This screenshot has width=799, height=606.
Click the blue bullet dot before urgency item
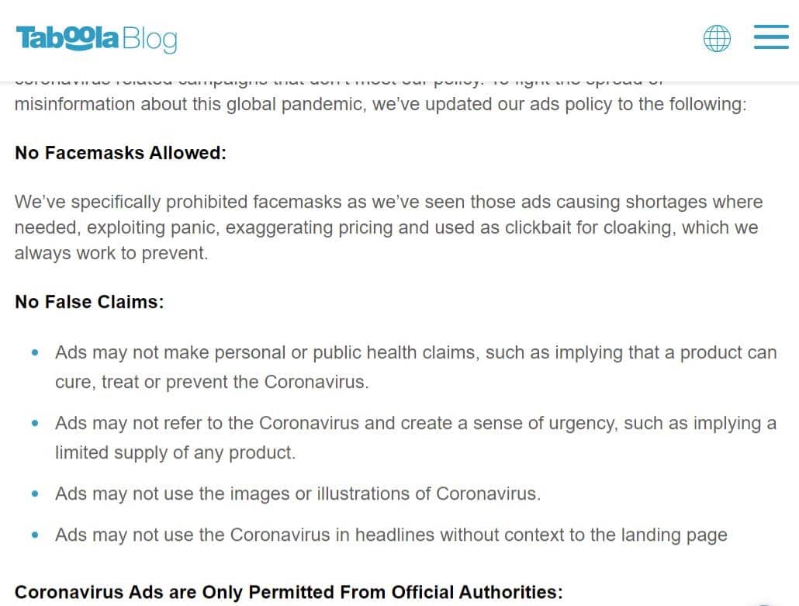[x=35, y=423]
